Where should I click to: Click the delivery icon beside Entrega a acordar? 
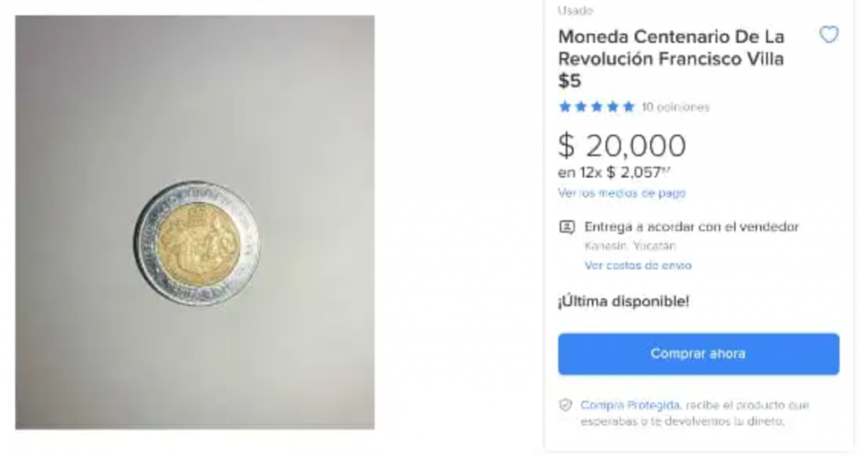click(567, 227)
